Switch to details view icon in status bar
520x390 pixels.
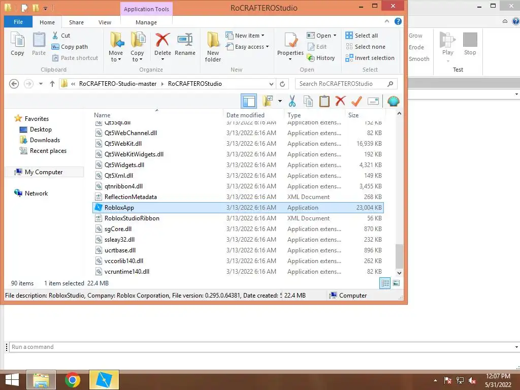385,283
